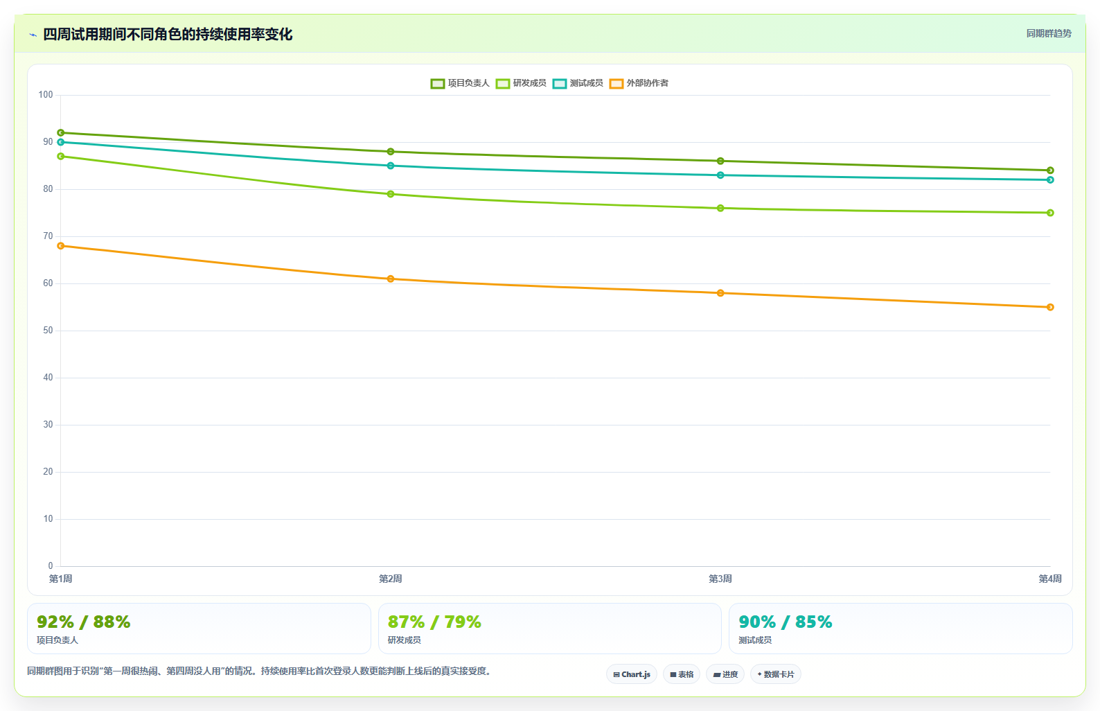Select the Chart.js tag chip

[632, 674]
